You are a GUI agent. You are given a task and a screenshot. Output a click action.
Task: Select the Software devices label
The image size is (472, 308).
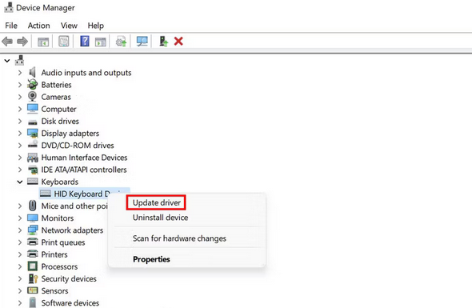coord(70,303)
